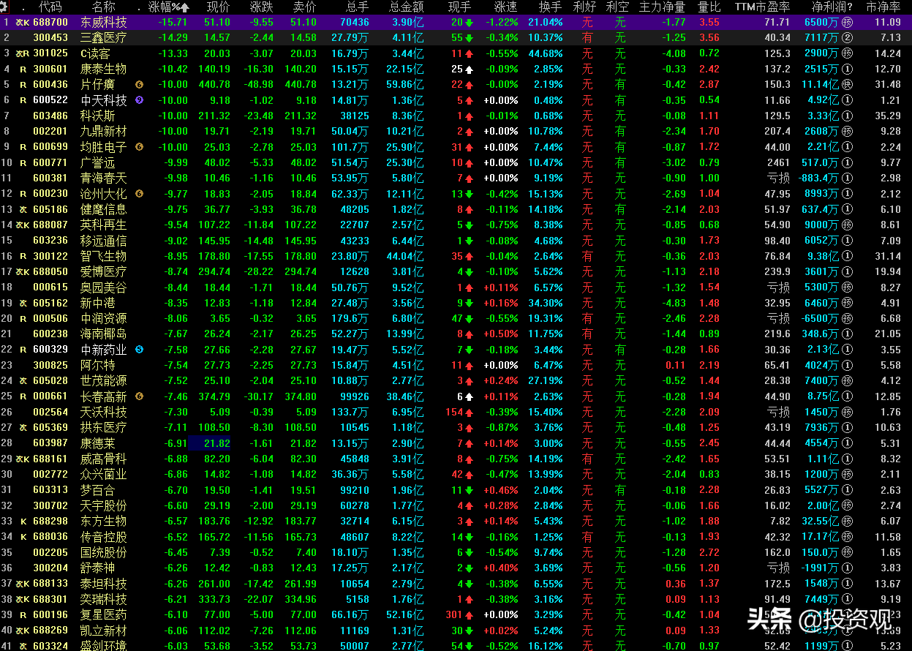Click report badge after 2.00亿 in 天宇股份 row
The height and width of the screenshot is (651, 912).
click(x=847, y=505)
